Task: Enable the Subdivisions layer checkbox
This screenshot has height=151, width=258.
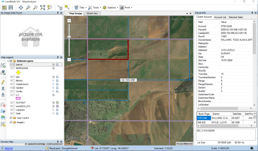Action: (14, 84)
